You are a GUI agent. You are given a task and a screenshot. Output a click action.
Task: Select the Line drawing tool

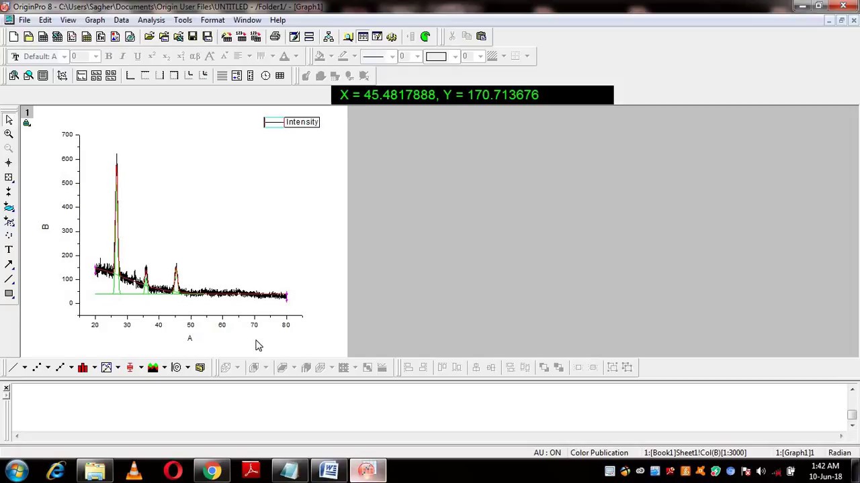pos(9,279)
